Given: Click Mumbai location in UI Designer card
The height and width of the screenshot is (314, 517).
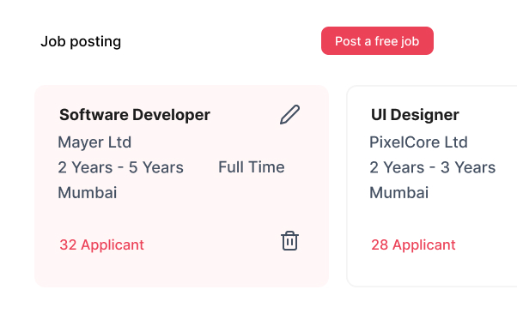Looking at the screenshot, I should point(399,192).
